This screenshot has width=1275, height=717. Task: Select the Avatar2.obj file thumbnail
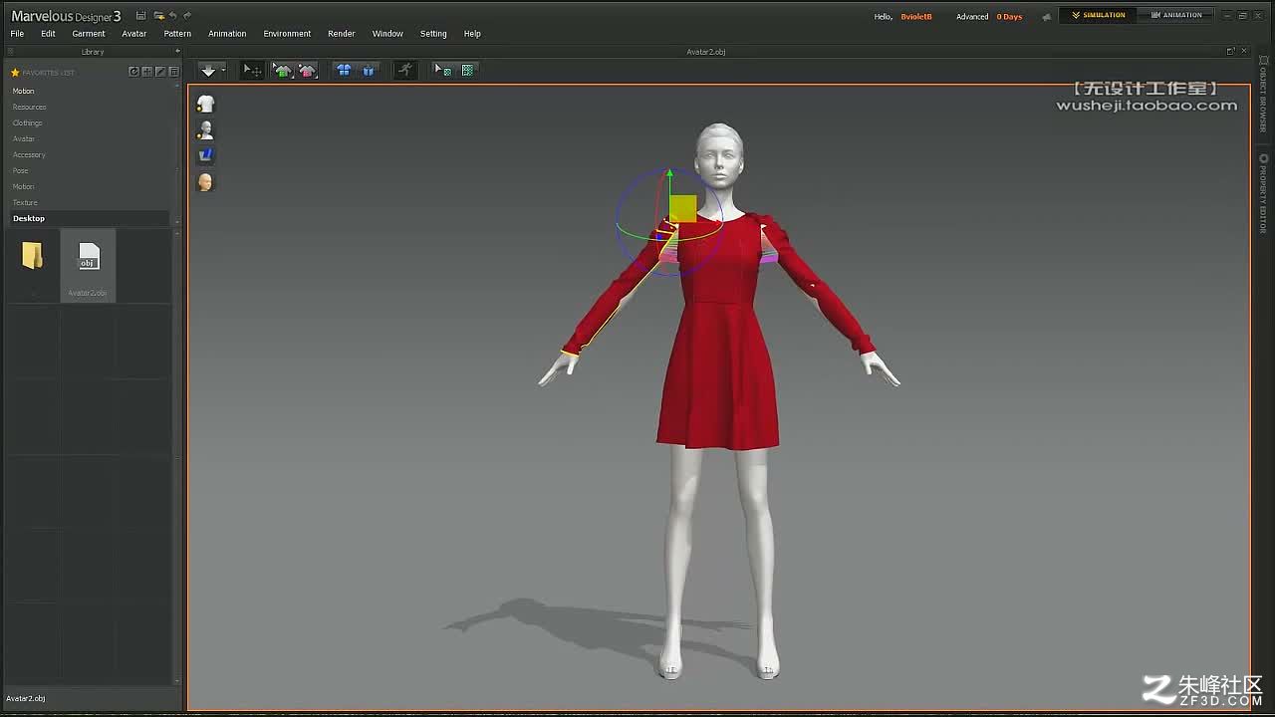point(88,265)
